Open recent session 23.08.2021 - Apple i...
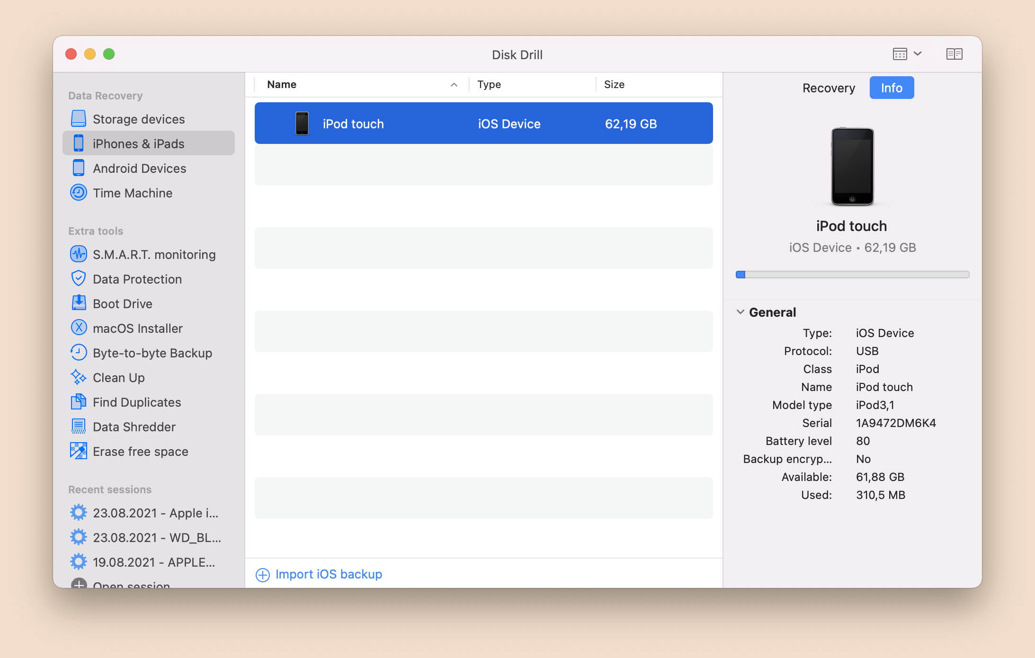This screenshot has width=1035, height=658. coord(149,513)
